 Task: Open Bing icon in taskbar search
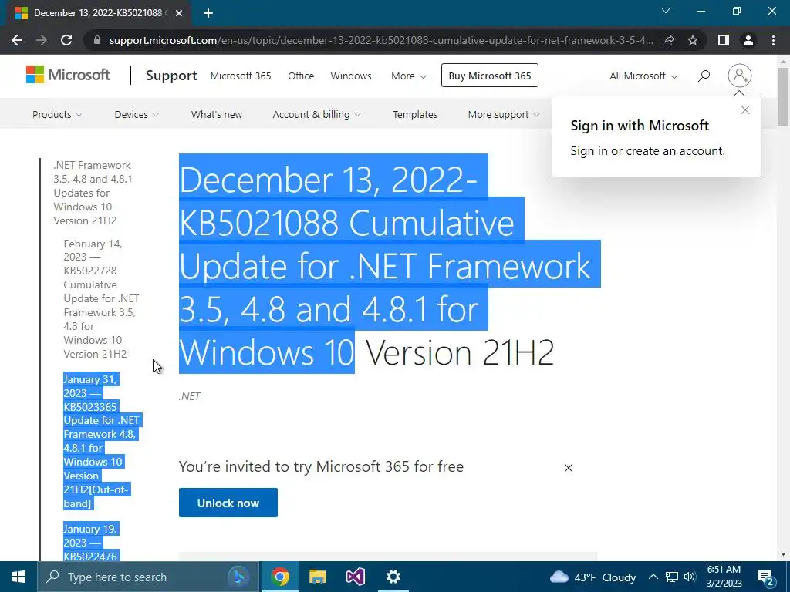238,577
